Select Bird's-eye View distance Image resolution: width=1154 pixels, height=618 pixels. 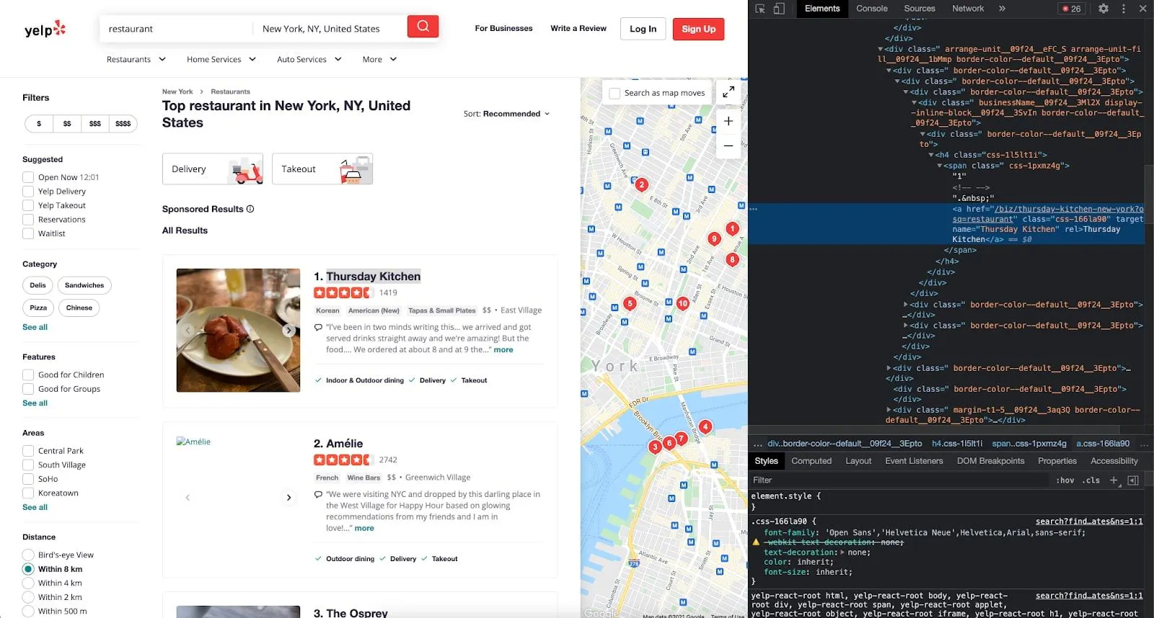click(x=28, y=555)
